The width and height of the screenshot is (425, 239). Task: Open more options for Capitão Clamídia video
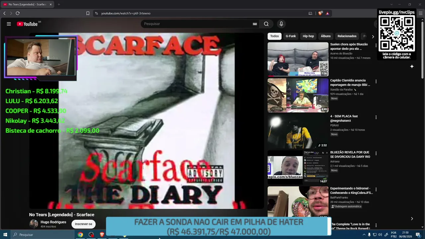tap(376, 81)
